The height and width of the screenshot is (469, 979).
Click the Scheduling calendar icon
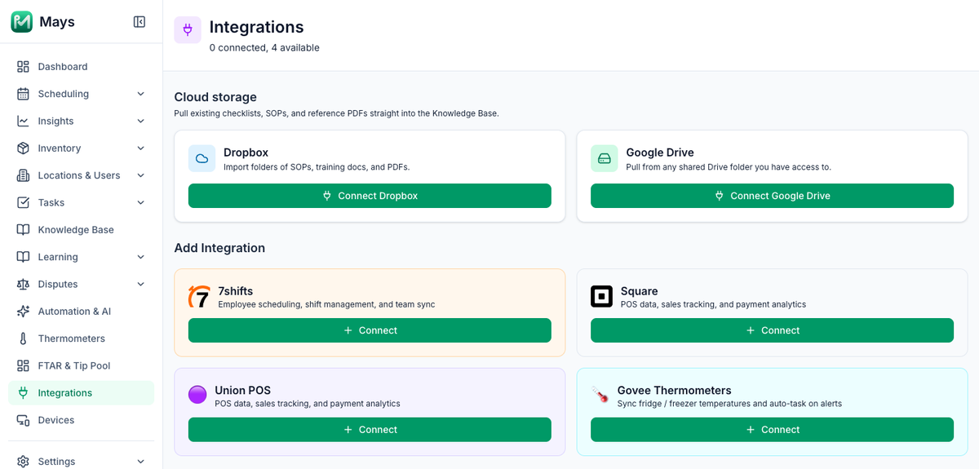23,94
